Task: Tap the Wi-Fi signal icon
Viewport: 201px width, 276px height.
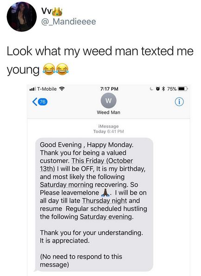Action: (x=62, y=89)
